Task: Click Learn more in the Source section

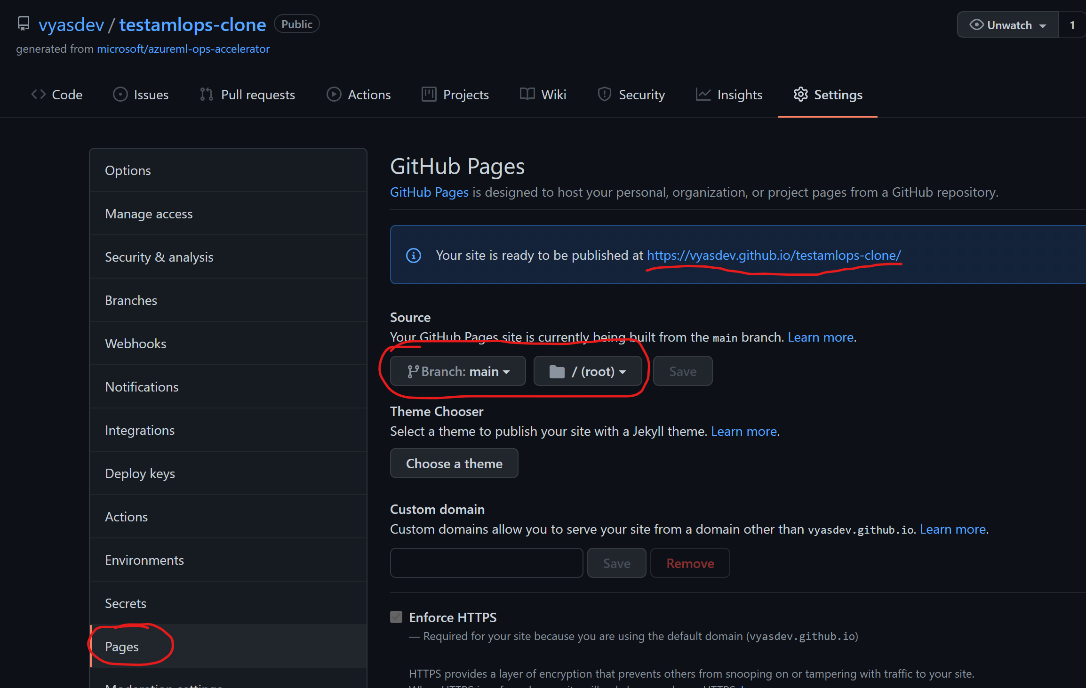Action: click(x=821, y=337)
